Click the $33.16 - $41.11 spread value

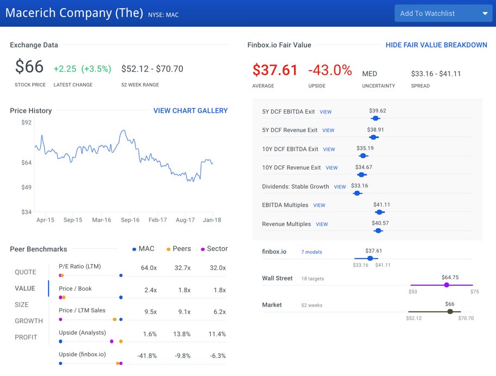click(x=436, y=74)
